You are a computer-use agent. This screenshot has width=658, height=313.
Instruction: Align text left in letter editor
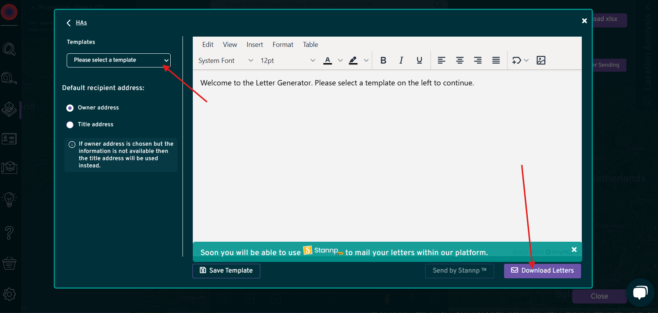(442, 60)
